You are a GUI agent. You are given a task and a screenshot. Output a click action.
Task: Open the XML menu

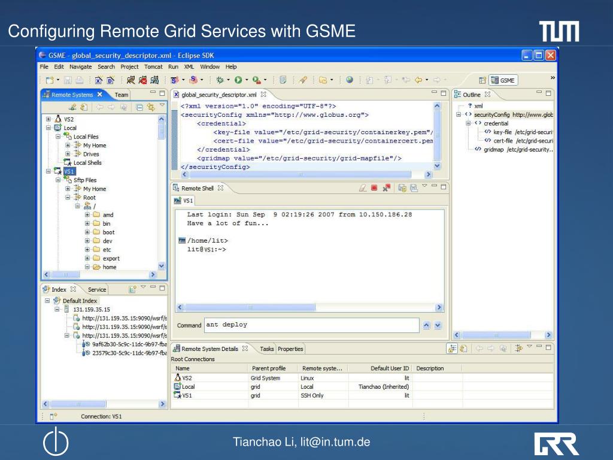(x=189, y=67)
